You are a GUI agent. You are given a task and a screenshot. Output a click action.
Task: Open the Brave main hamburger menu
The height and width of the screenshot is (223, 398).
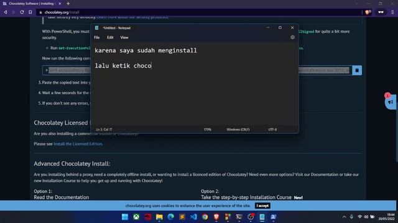392,12
